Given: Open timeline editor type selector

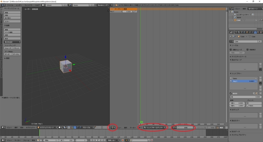Looking at the screenshot, I should (x=3, y=140).
